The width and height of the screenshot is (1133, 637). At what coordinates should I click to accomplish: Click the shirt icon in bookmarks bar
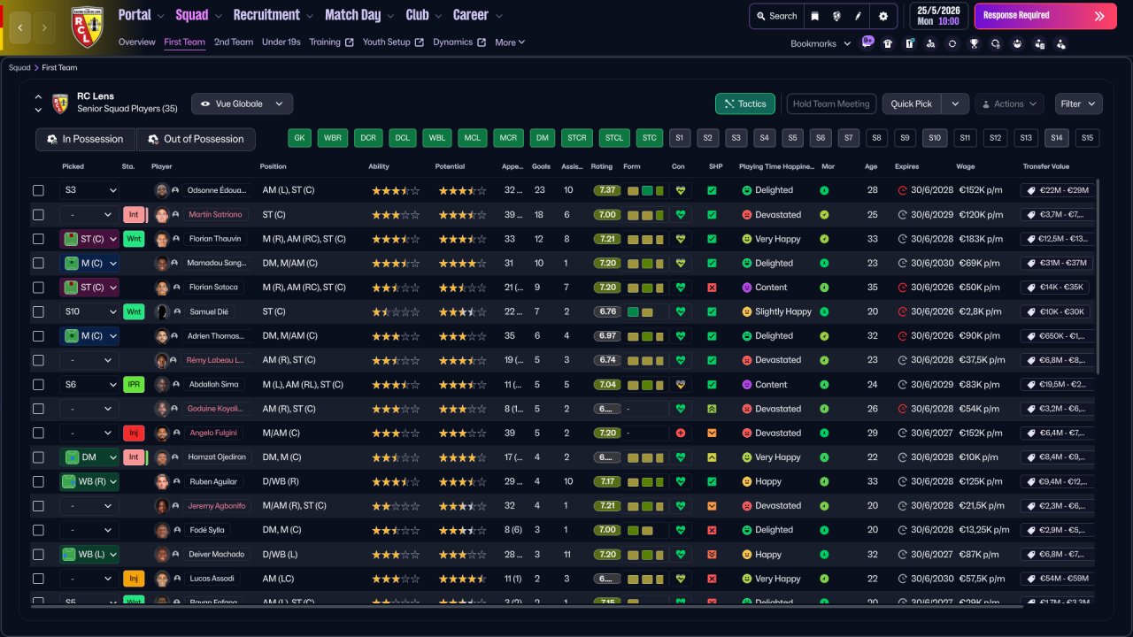click(888, 43)
